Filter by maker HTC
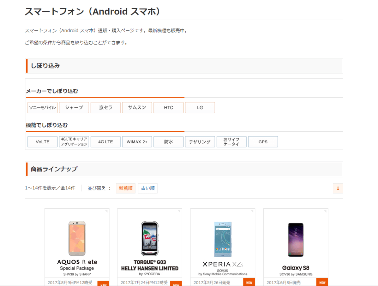378x286 pixels. [169, 108]
